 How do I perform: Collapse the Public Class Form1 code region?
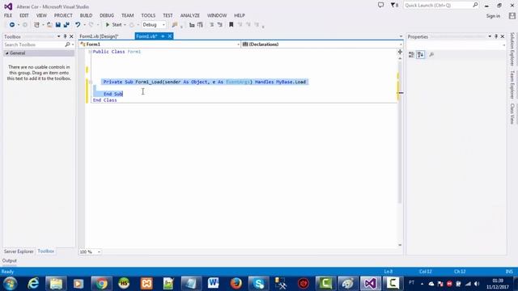coord(90,52)
